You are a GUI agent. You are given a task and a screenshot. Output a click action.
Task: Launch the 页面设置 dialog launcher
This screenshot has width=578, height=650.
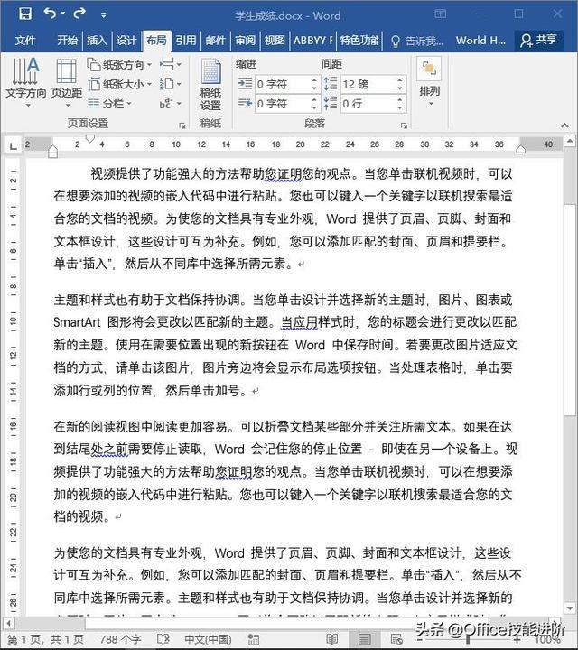tap(182, 125)
